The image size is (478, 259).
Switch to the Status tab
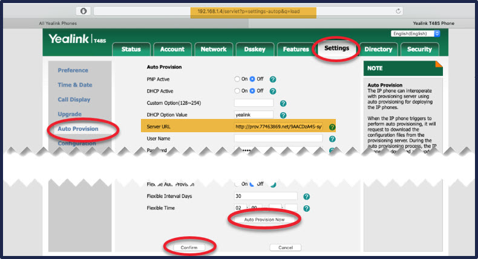tap(131, 50)
